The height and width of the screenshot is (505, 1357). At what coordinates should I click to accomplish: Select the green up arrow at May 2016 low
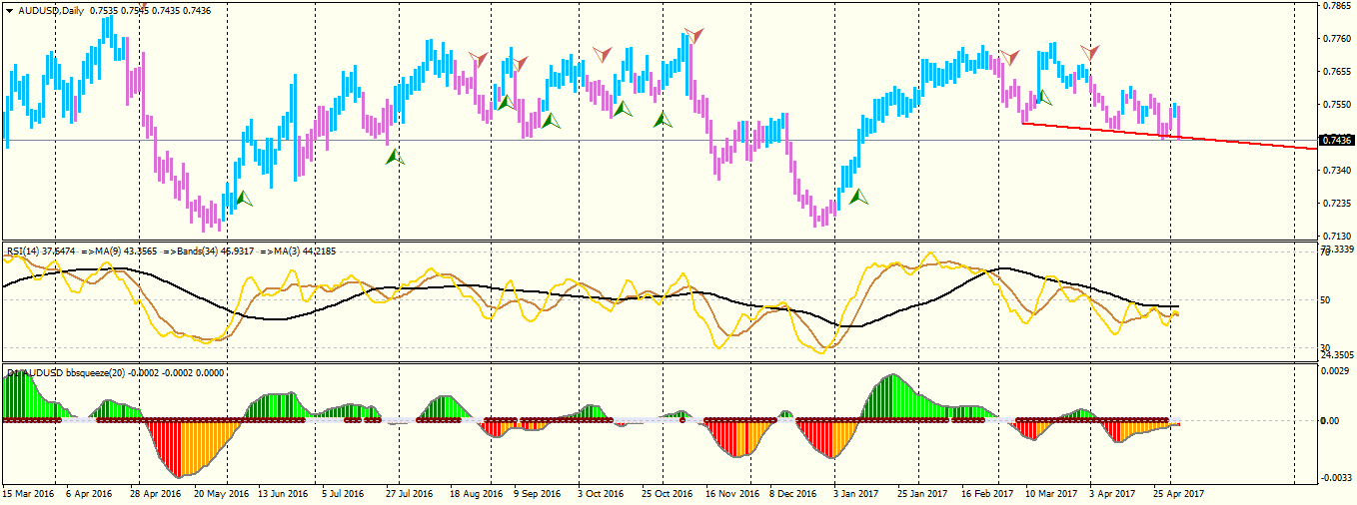tap(243, 199)
